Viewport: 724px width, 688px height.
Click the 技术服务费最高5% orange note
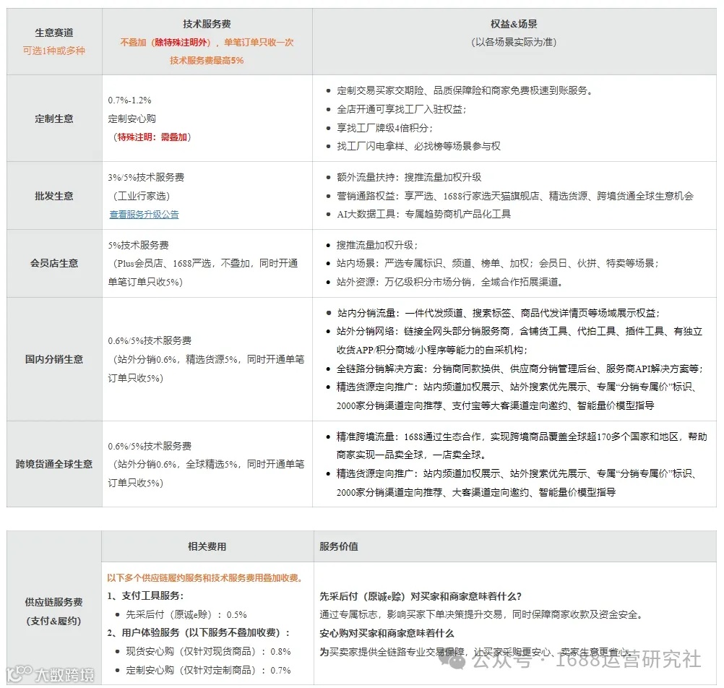tap(207, 61)
